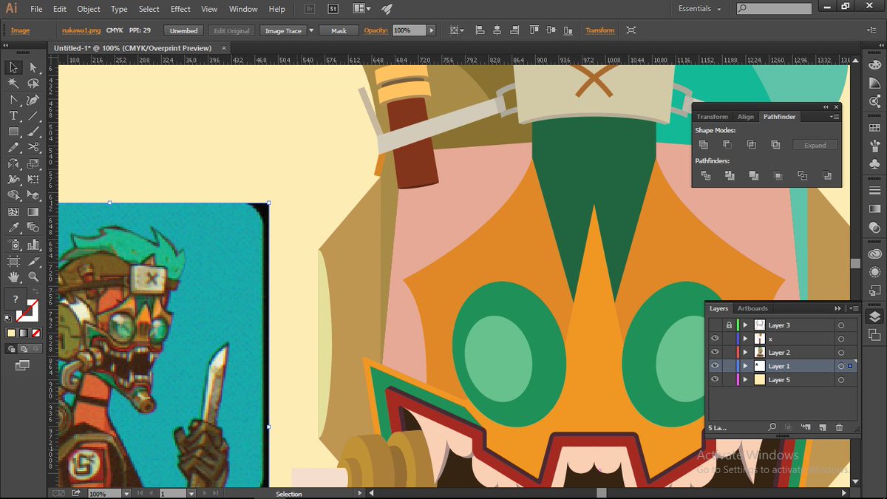Viewport: 887px width, 499px height.
Task: Click the Divide pathfinder icon
Action: tap(705, 175)
